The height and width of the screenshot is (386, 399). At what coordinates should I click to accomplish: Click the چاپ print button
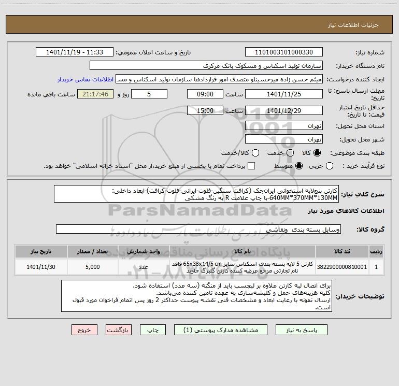pyautogui.click(x=153, y=330)
